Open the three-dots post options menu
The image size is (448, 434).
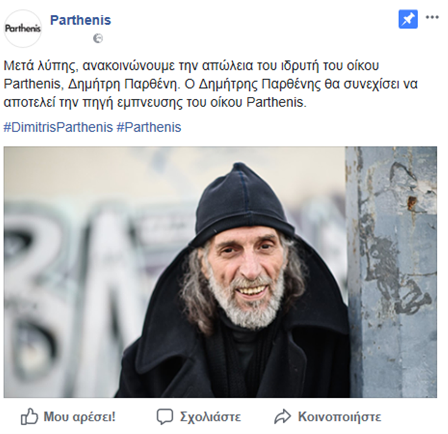tap(432, 17)
